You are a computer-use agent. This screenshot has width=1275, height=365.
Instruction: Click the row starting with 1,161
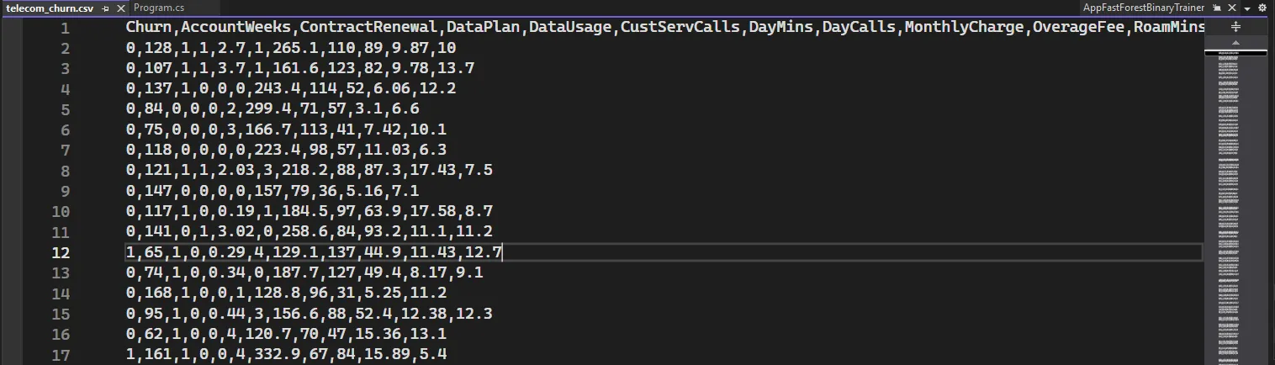[x=286, y=355]
